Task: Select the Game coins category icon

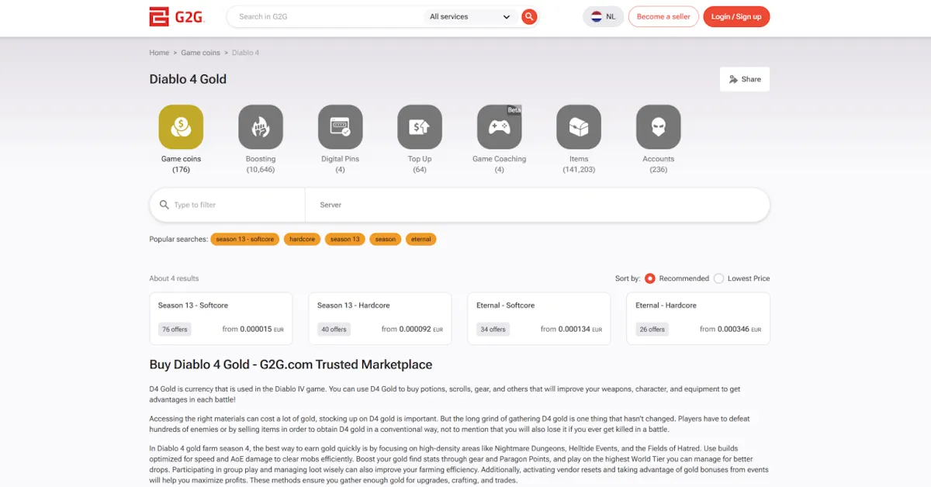Action: click(181, 126)
